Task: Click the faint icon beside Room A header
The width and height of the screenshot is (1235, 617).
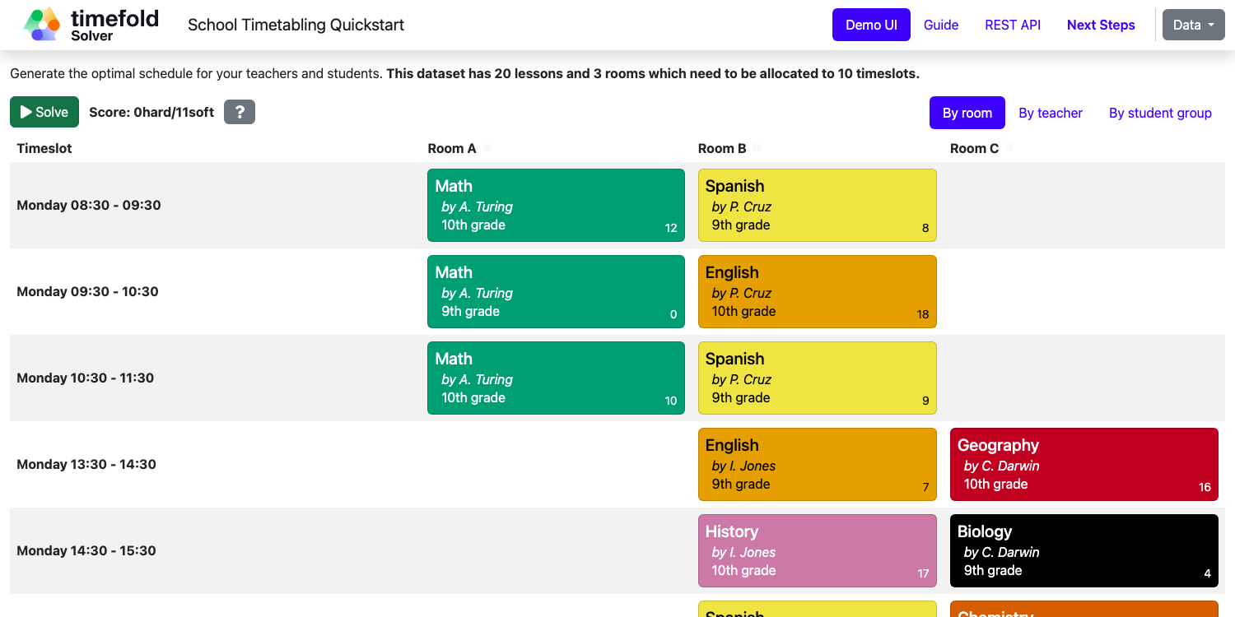Action: pyautogui.click(x=487, y=148)
